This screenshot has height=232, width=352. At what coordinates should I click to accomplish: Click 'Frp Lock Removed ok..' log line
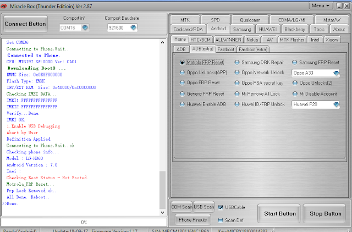click(31, 191)
